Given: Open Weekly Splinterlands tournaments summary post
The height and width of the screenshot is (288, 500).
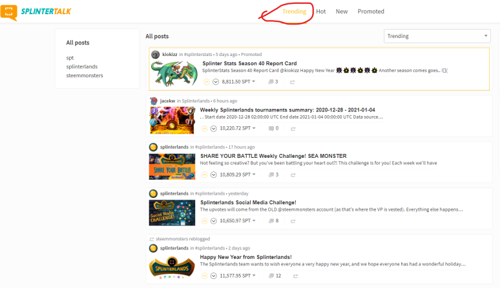Looking at the screenshot, I should click(x=287, y=110).
